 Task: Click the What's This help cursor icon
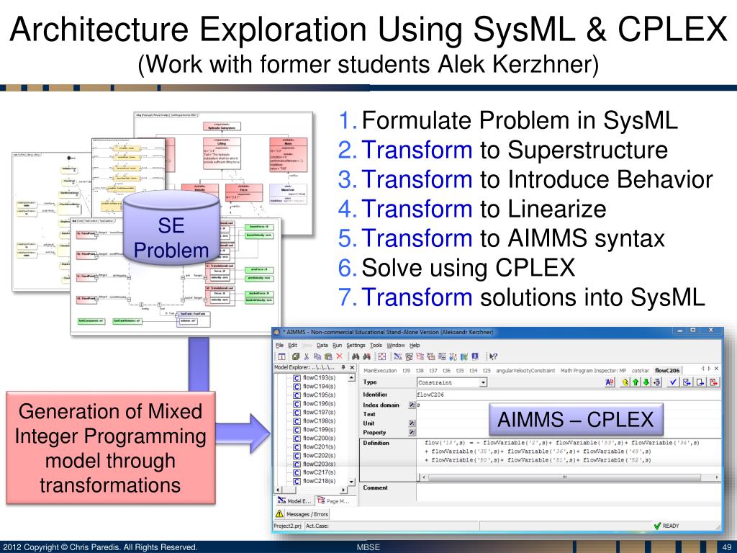[x=492, y=356]
